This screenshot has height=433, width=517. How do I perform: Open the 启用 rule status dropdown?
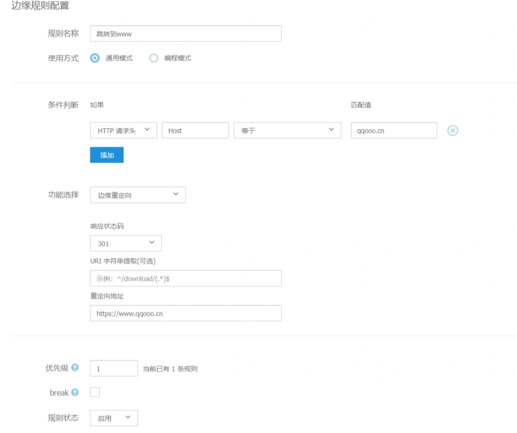click(x=114, y=418)
